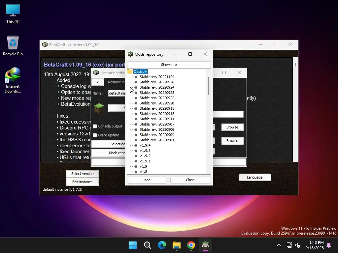
Task: Select Stable rev. 20220922
Action: point(157,98)
